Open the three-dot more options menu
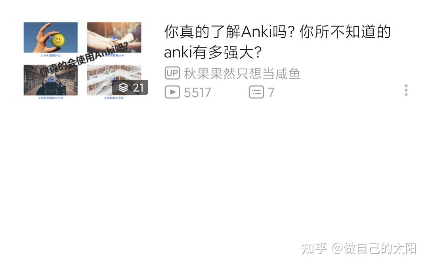This screenshot has height=266, width=428. (406, 90)
